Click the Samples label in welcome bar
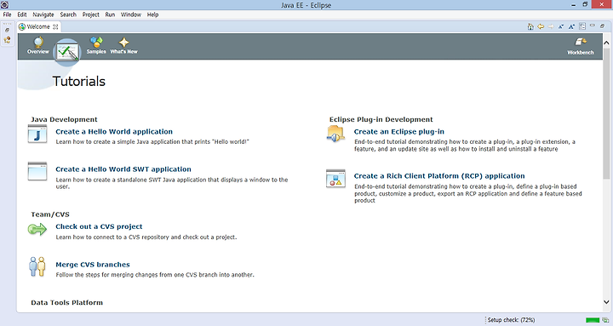 [x=96, y=52]
